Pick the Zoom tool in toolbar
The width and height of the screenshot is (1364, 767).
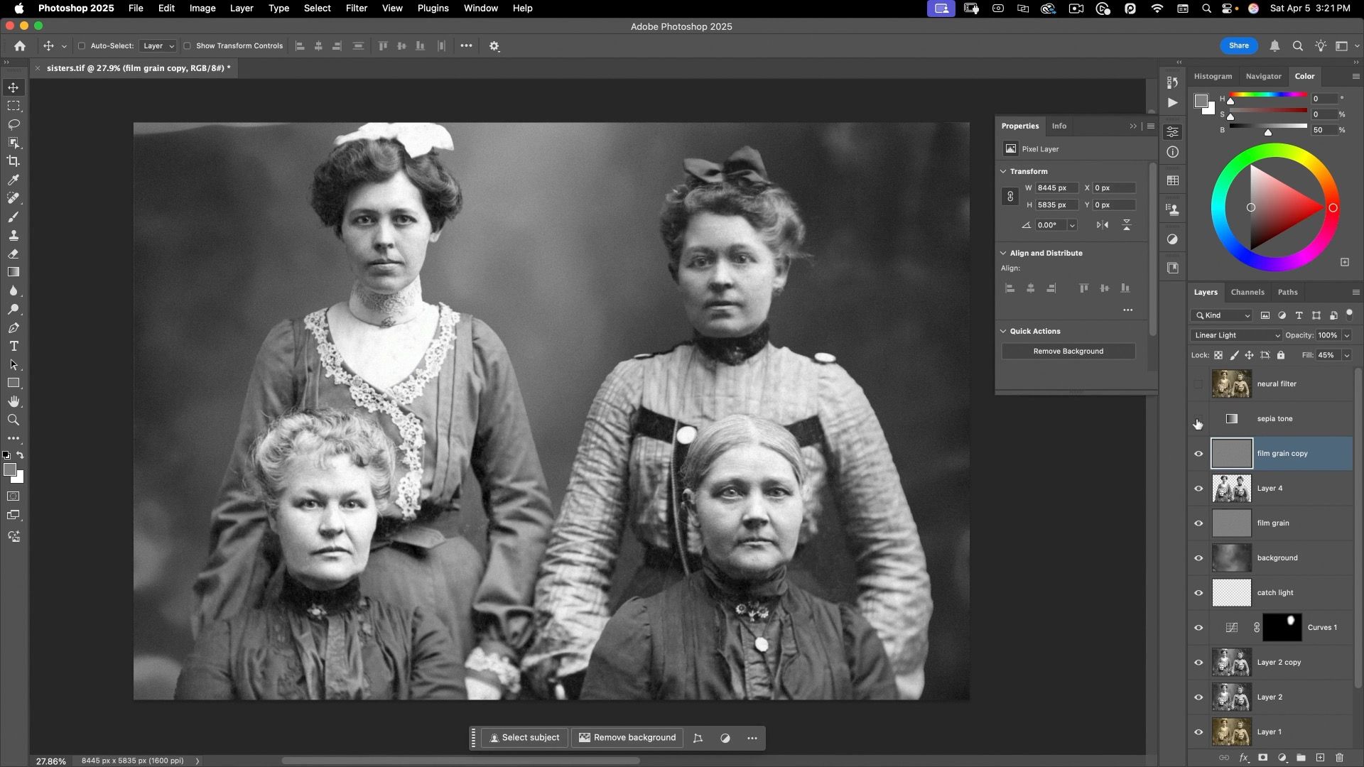13,420
